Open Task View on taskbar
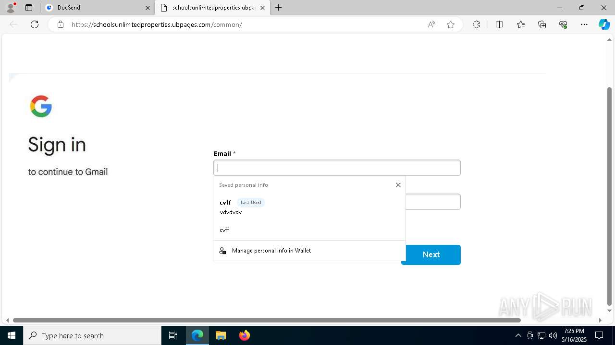 pos(173,335)
